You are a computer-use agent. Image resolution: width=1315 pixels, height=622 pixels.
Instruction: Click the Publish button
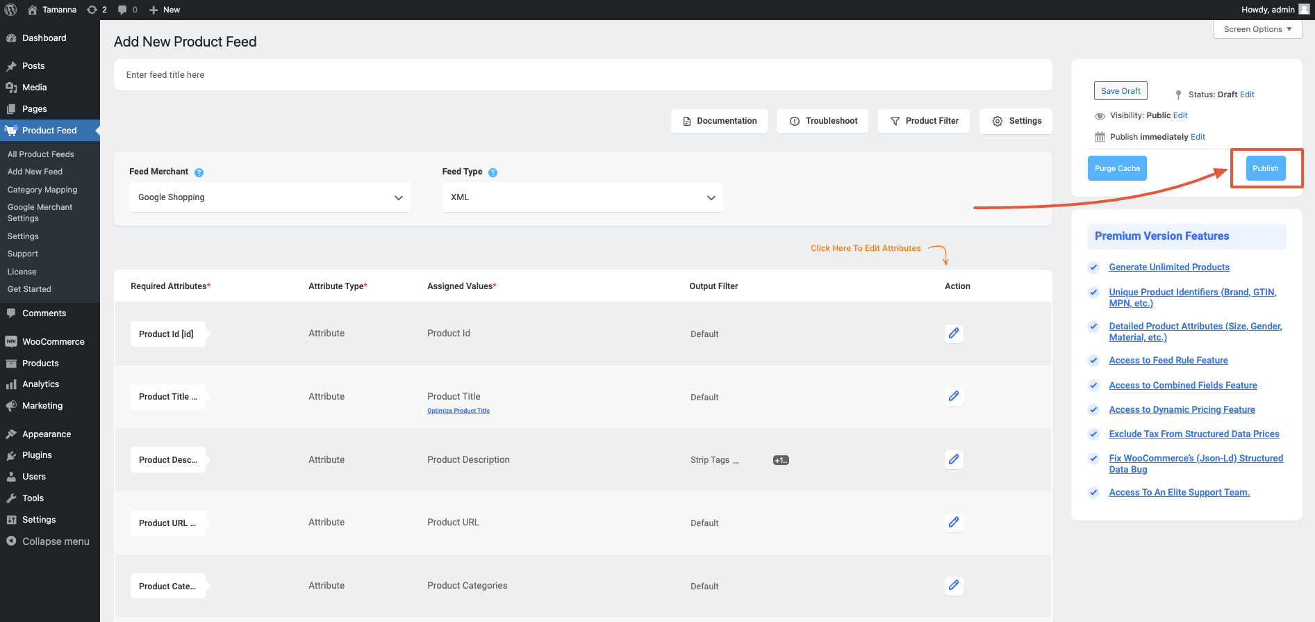click(1266, 168)
